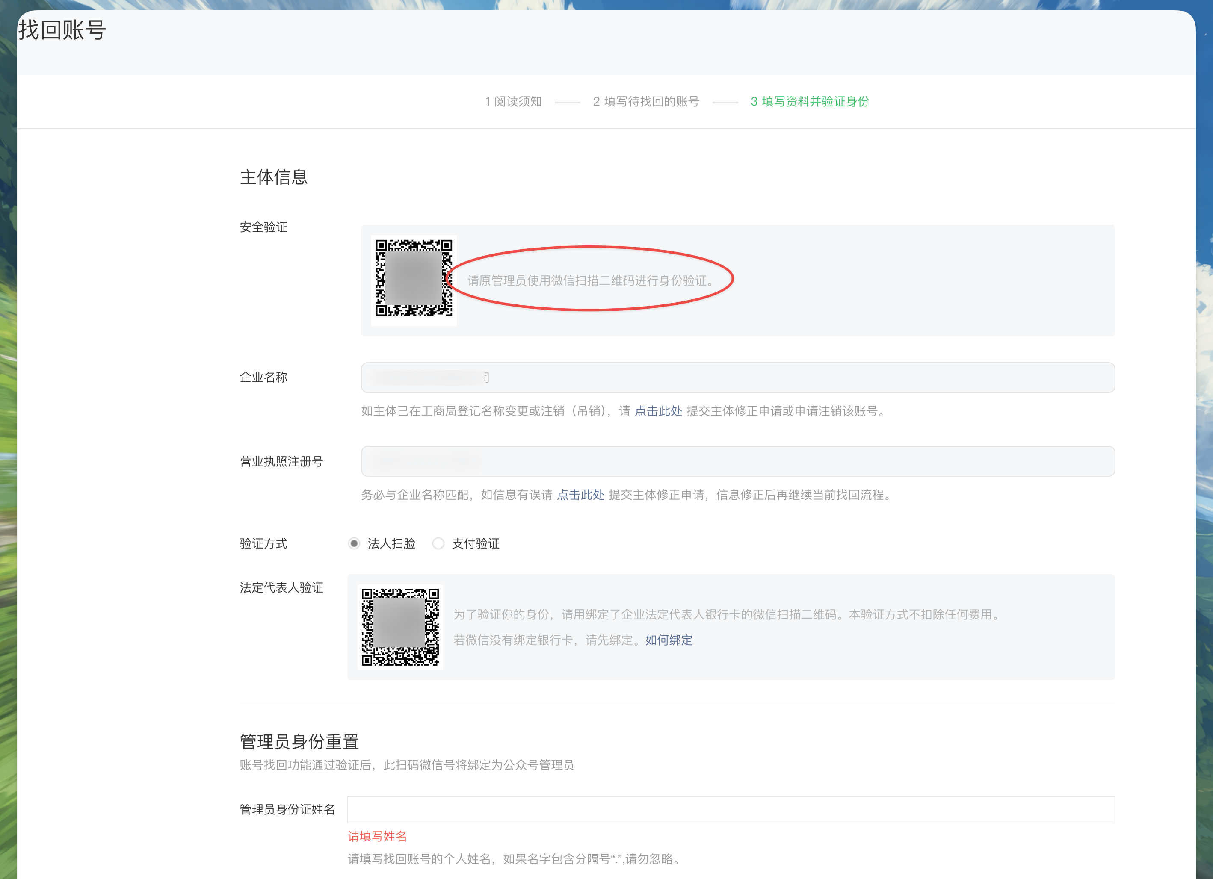
Task: Open the 如何绑定 help link
Action: [669, 640]
